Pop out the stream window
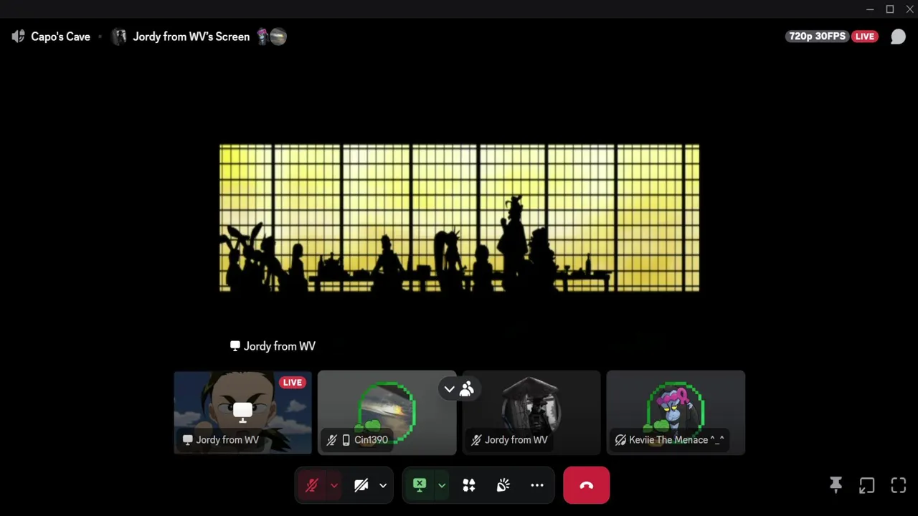The image size is (918, 516). tap(867, 485)
